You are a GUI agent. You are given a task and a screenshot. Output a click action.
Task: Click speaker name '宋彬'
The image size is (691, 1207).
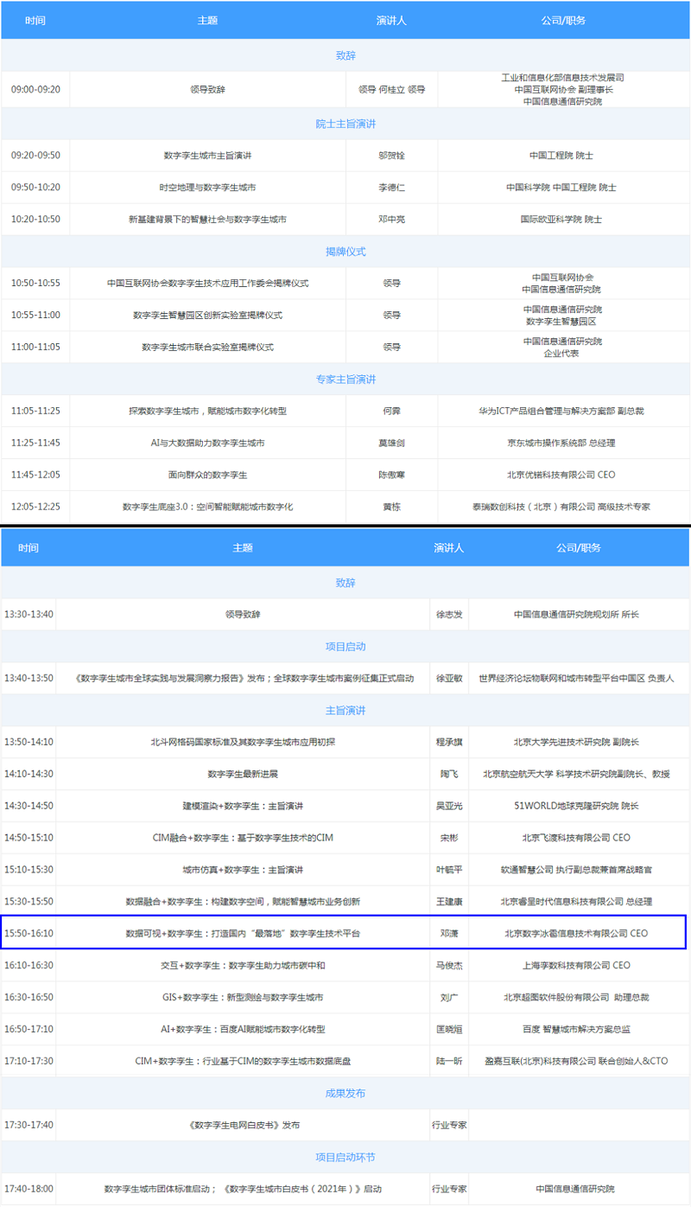pos(449,838)
